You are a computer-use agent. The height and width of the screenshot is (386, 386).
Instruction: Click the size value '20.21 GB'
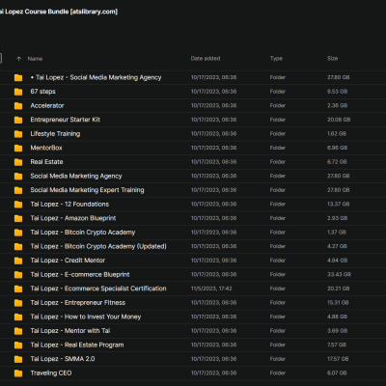pos(338,289)
